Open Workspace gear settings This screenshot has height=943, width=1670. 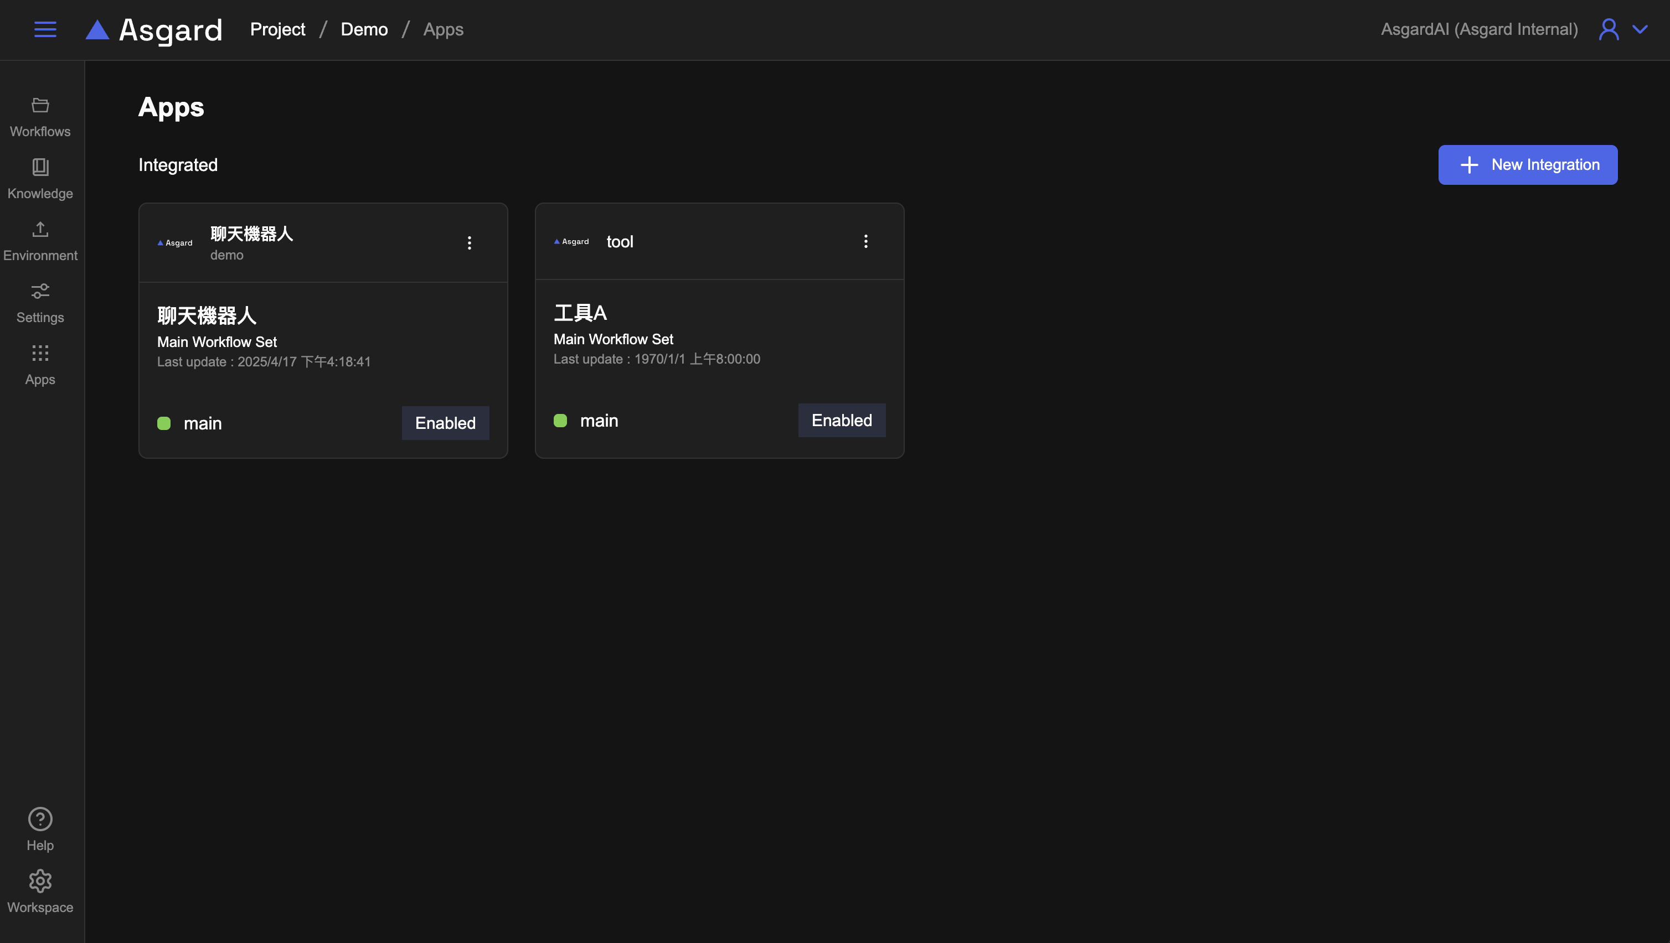coord(40,891)
